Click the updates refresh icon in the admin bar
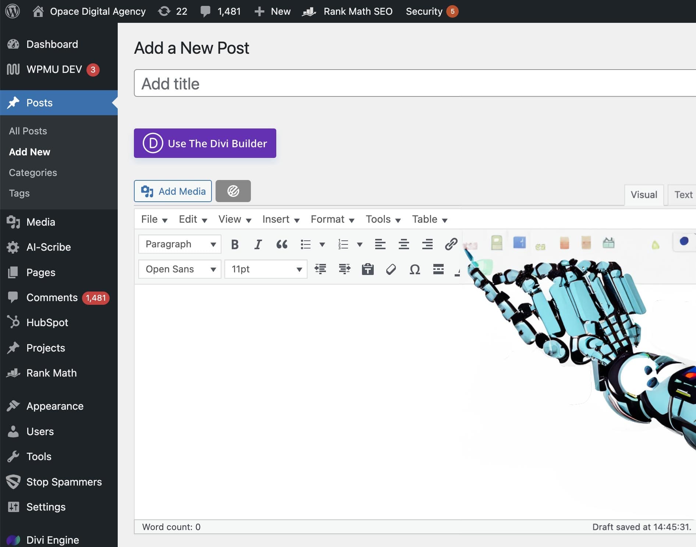 point(164,11)
